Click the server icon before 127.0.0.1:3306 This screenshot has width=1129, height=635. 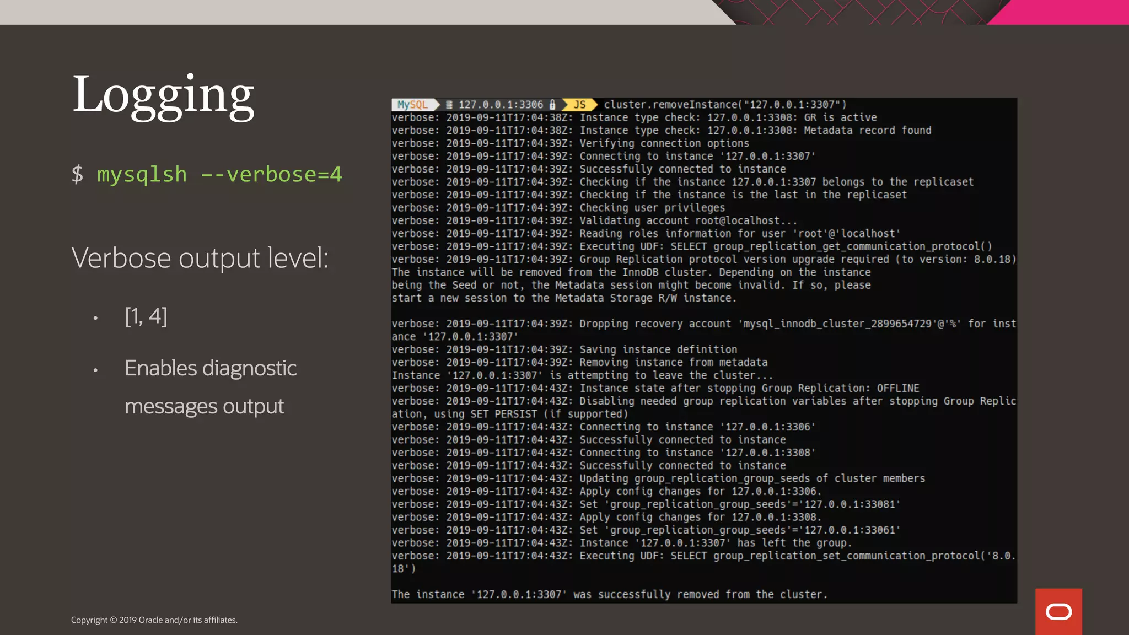tap(449, 105)
